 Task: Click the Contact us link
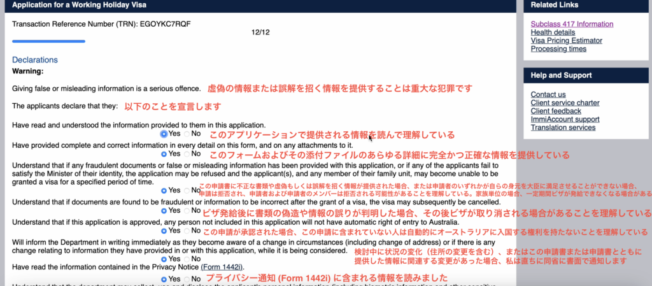548,95
